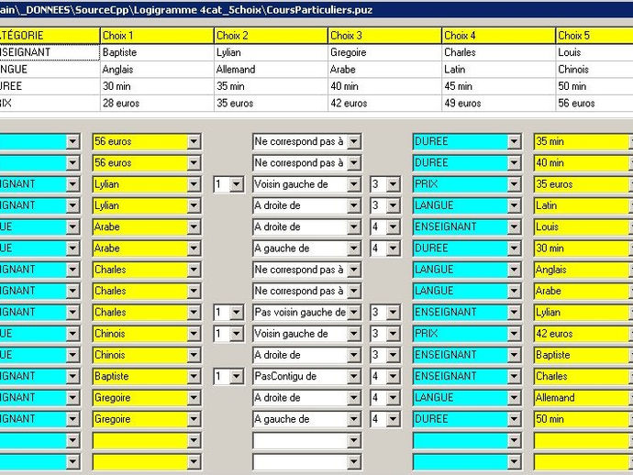Screen dimensions: 633x475
Task: Open LANGUE category dropdown beside Latin
Action: [x=515, y=205]
